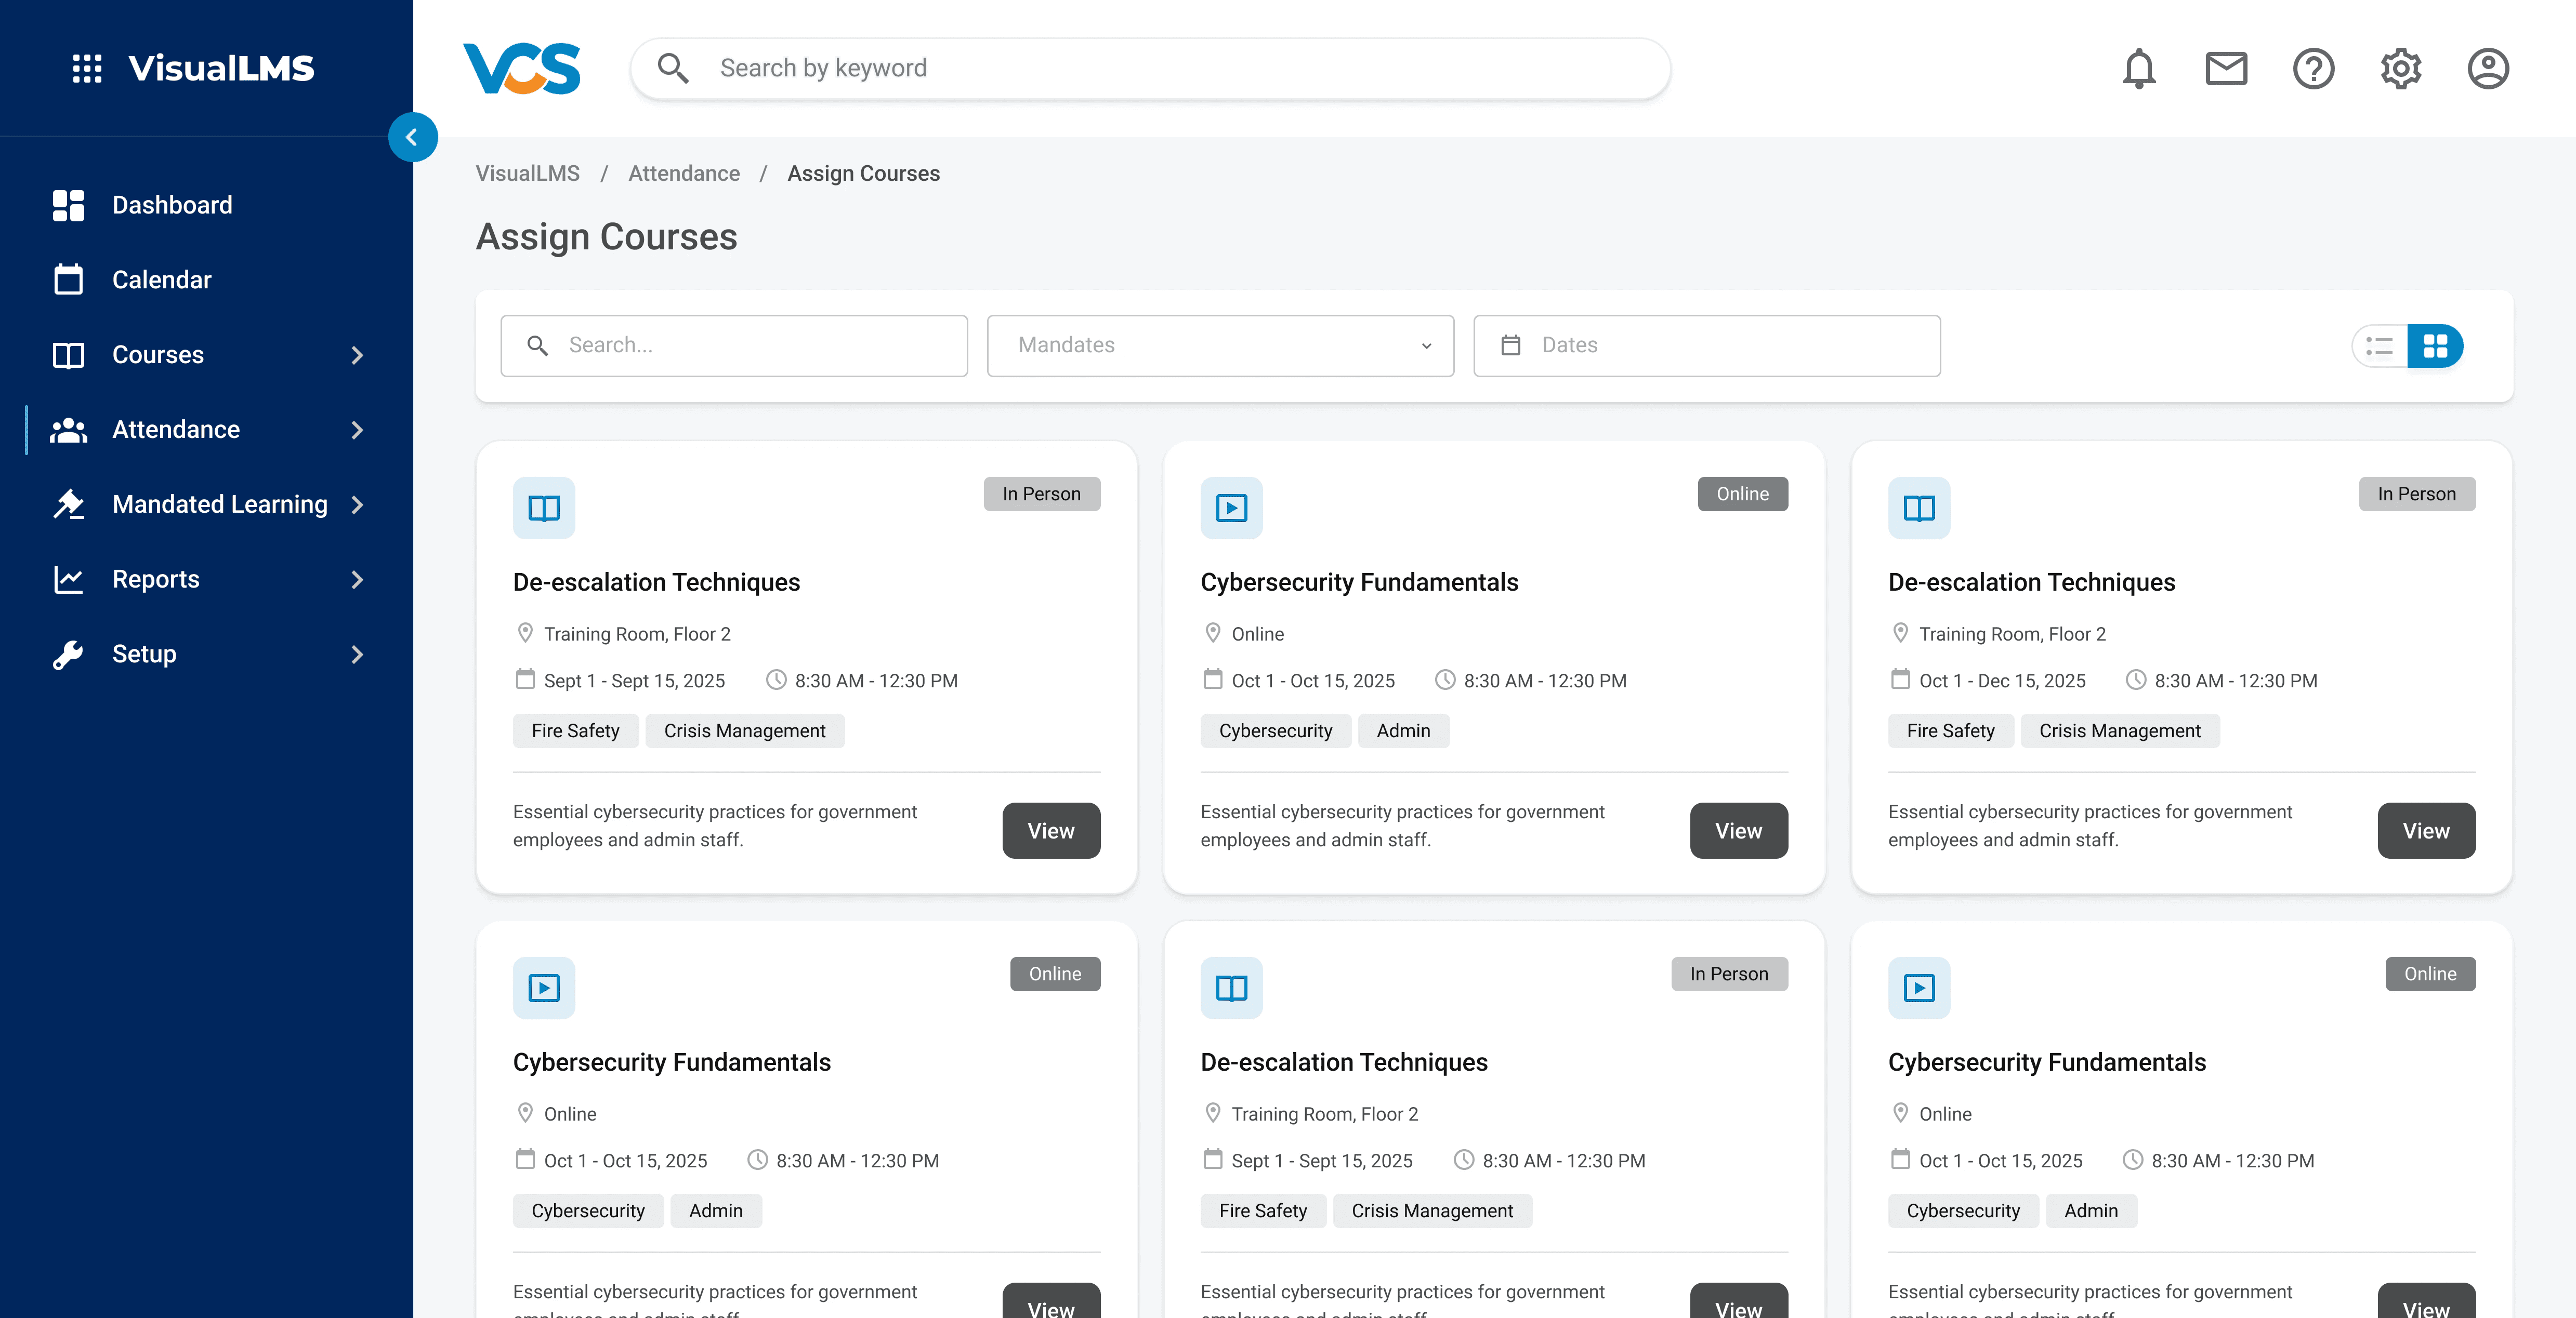
Task: Open the Mandates dropdown
Action: pyautogui.click(x=1219, y=346)
